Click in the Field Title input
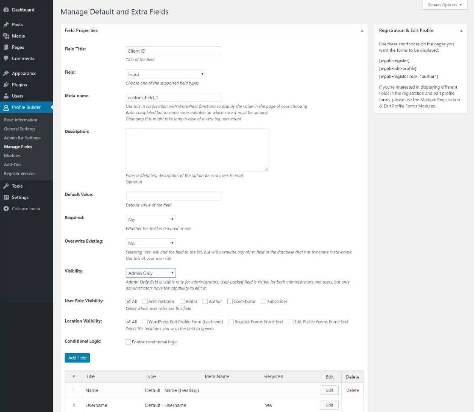Viewport: 474px width, 412px height. click(173, 51)
